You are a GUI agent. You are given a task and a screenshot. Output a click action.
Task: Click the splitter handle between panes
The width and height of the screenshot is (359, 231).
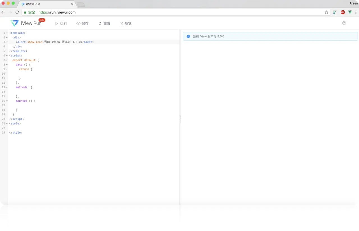pyautogui.click(x=180, y=119)
